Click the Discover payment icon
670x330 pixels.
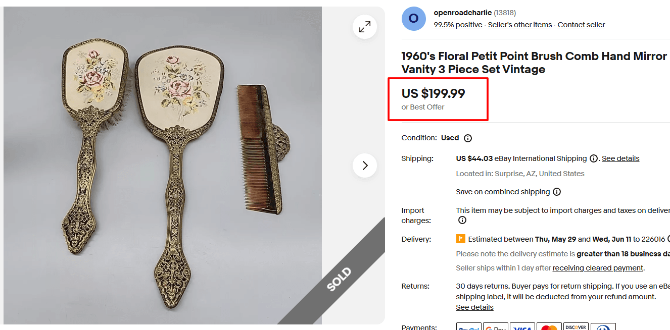click(576, 327)
